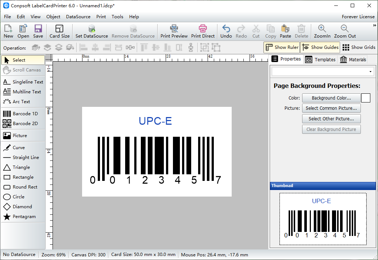Open Card Size settings
Screen dimensions: 378x260
click(x=59, y=31)
